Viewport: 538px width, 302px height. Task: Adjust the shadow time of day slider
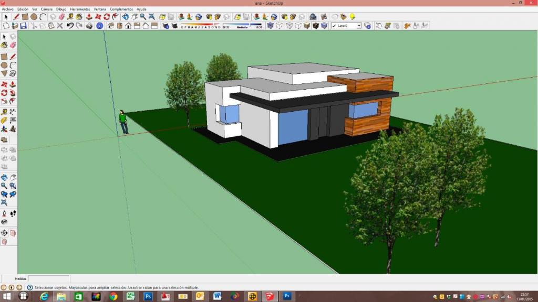pyautogui.click(x=243, y=25)
